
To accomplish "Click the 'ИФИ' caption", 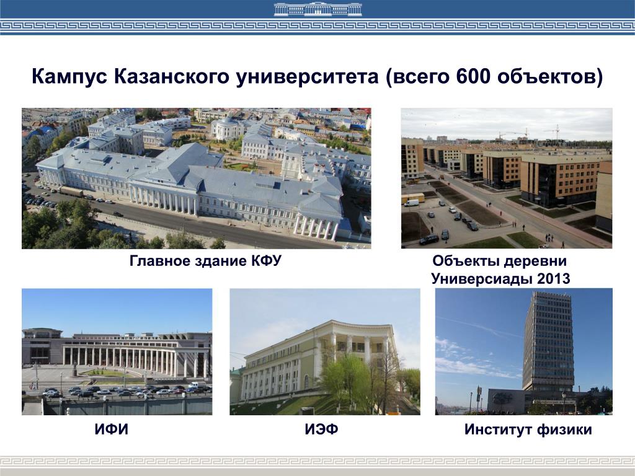I will pos(112,429).
